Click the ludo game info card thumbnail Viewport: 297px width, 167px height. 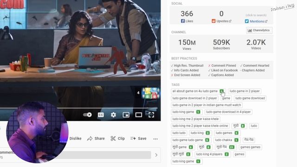[150, 93]
